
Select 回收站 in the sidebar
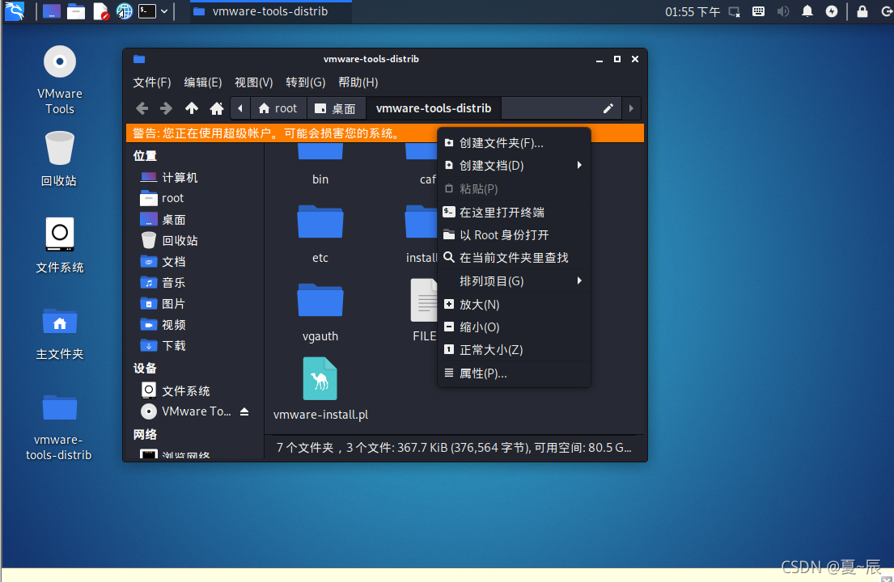coord(169,240)
